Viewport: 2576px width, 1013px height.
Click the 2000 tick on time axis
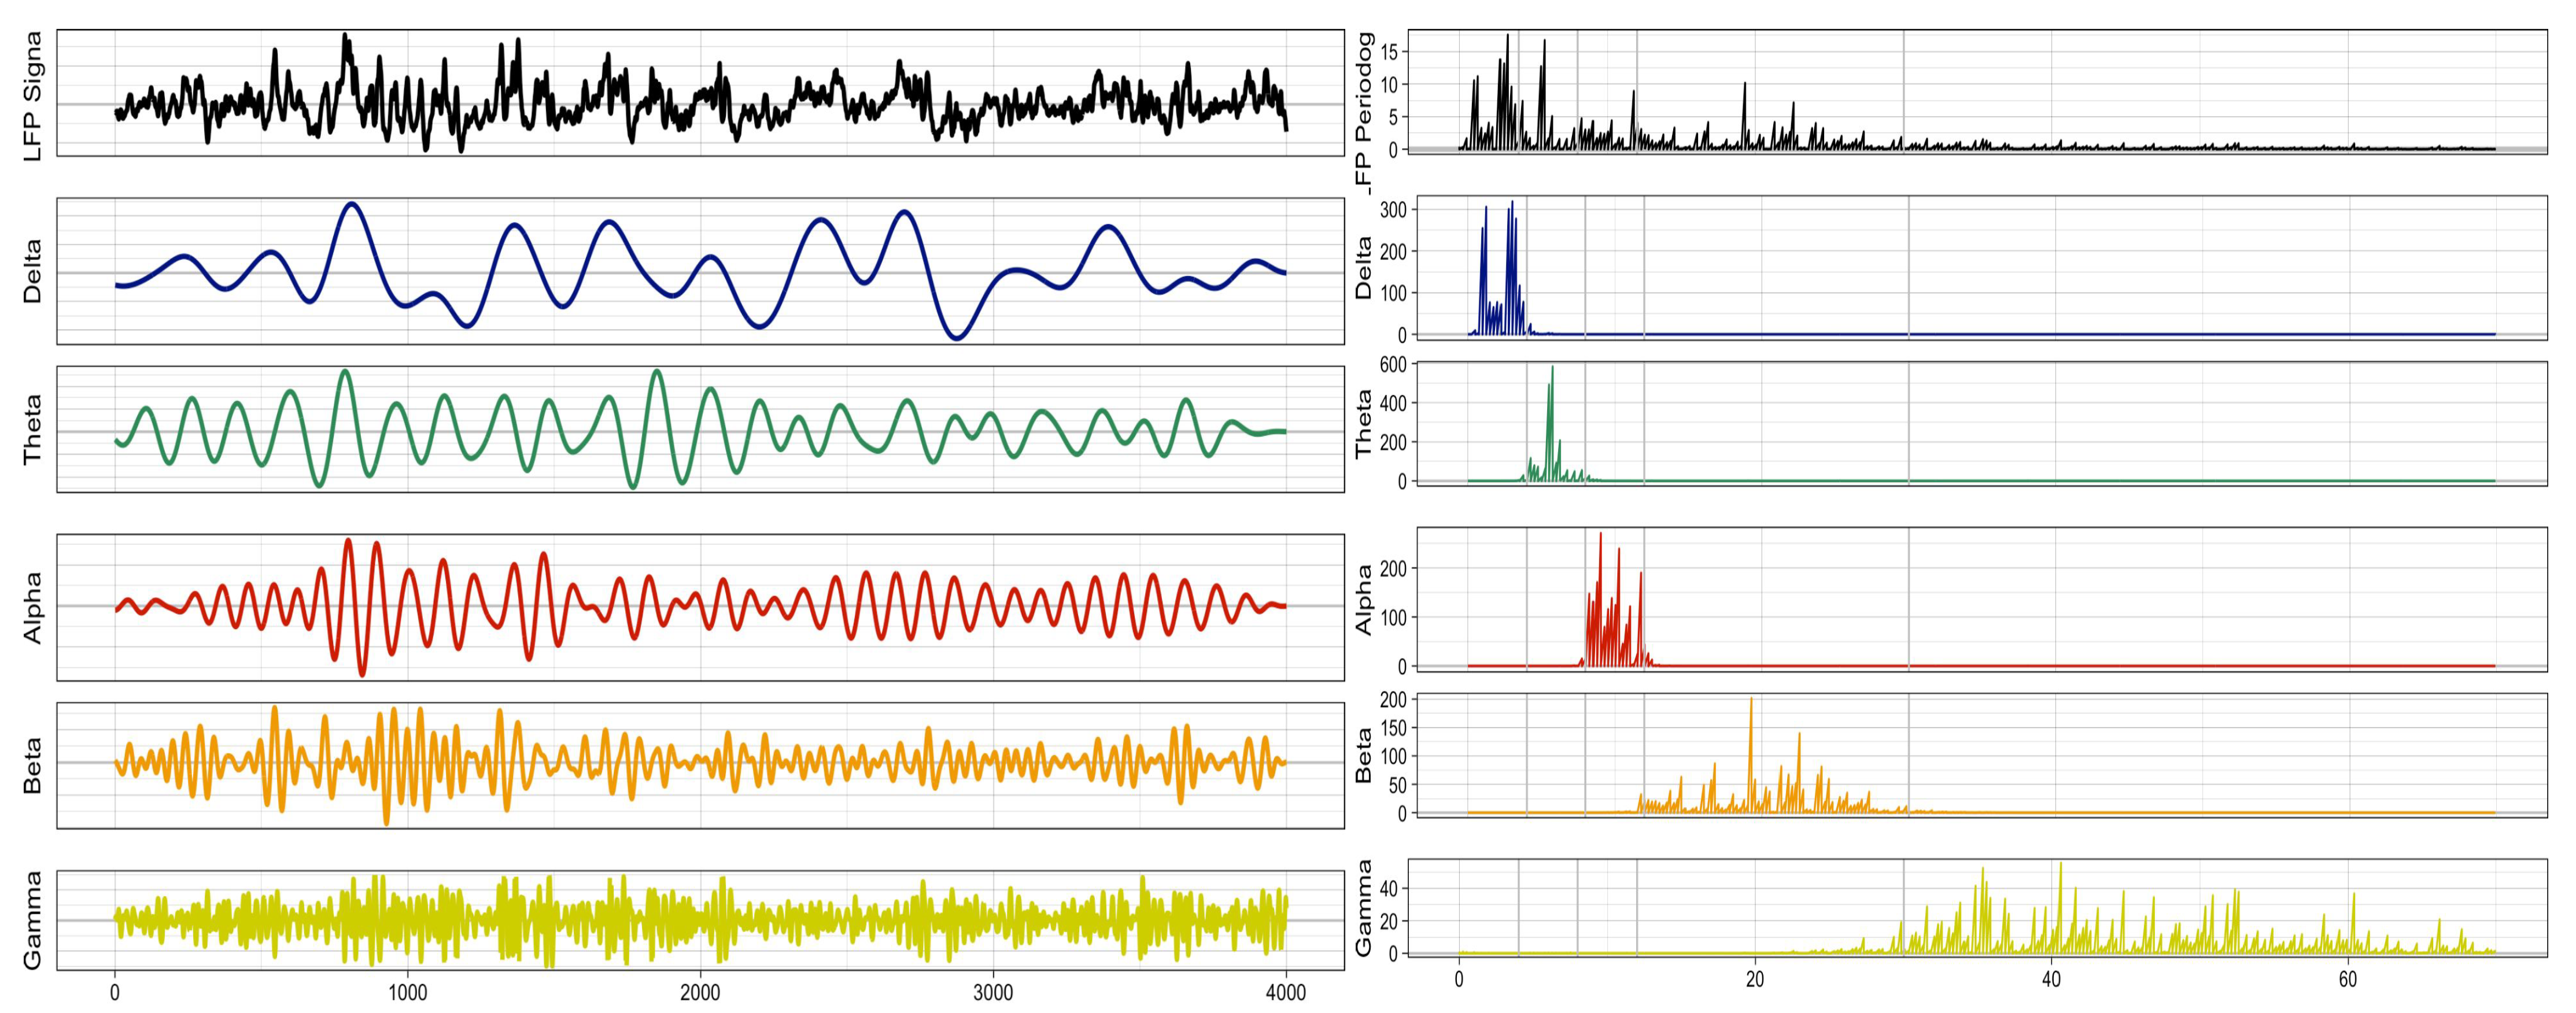pos(700,992)
